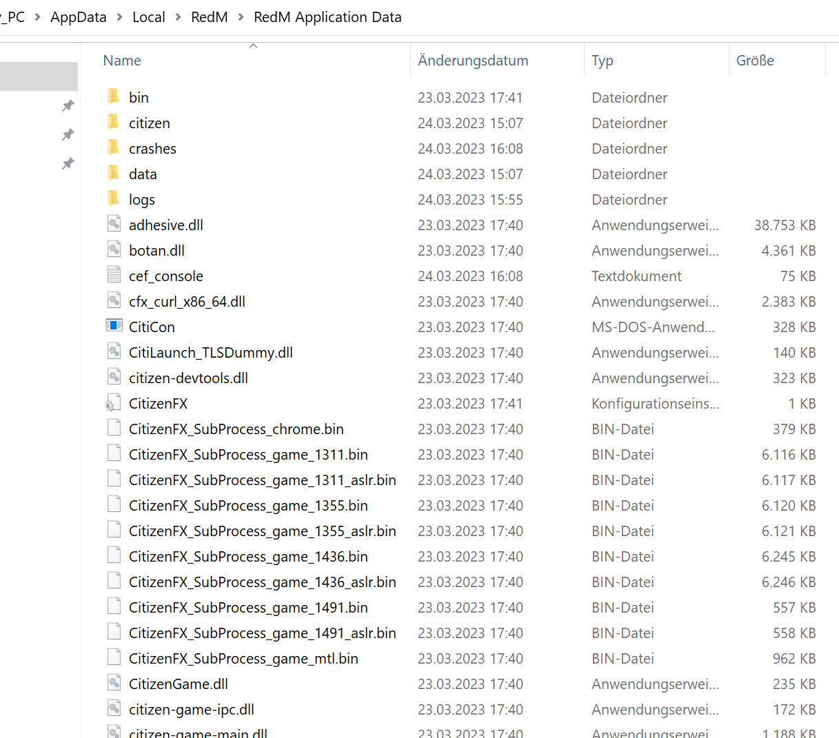
Task: Expand breadcrumb chevron after Local
Action: point(178,17)
